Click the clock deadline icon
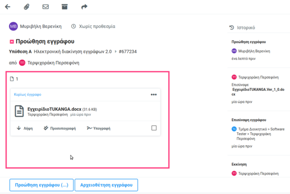Image resolution: width=290 pixels, height=194 pixels. pos(74,26)
